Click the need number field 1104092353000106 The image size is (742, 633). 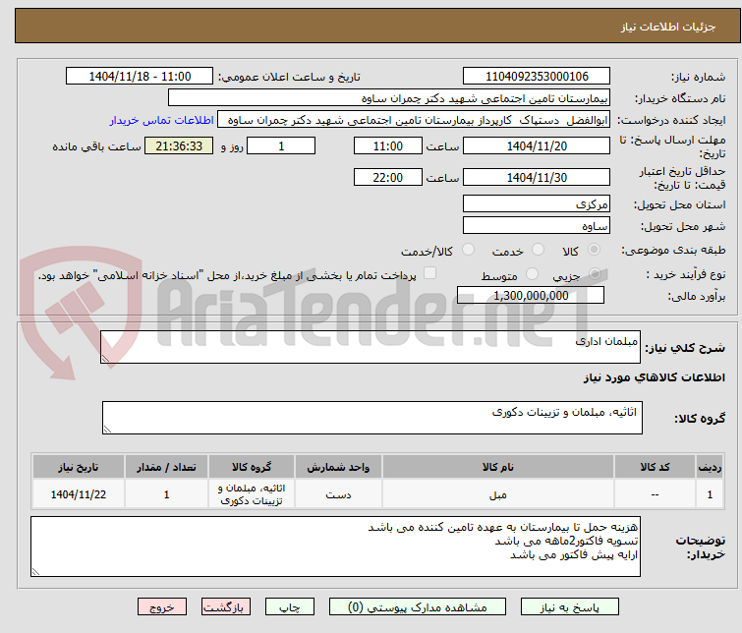point(537,77)
